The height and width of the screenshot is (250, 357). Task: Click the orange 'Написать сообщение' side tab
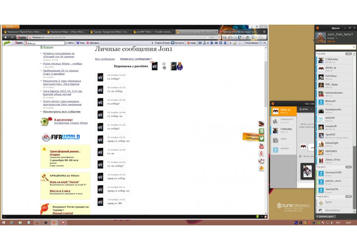coord(251,137)
